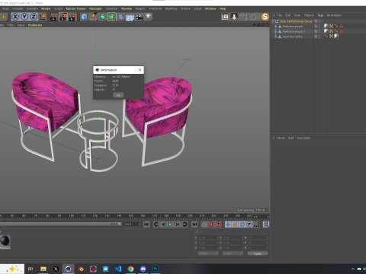Toggle visibility dots of Poltrona alegre
Image resolution: width=366 pixels, height=274 pixels.
319,27
